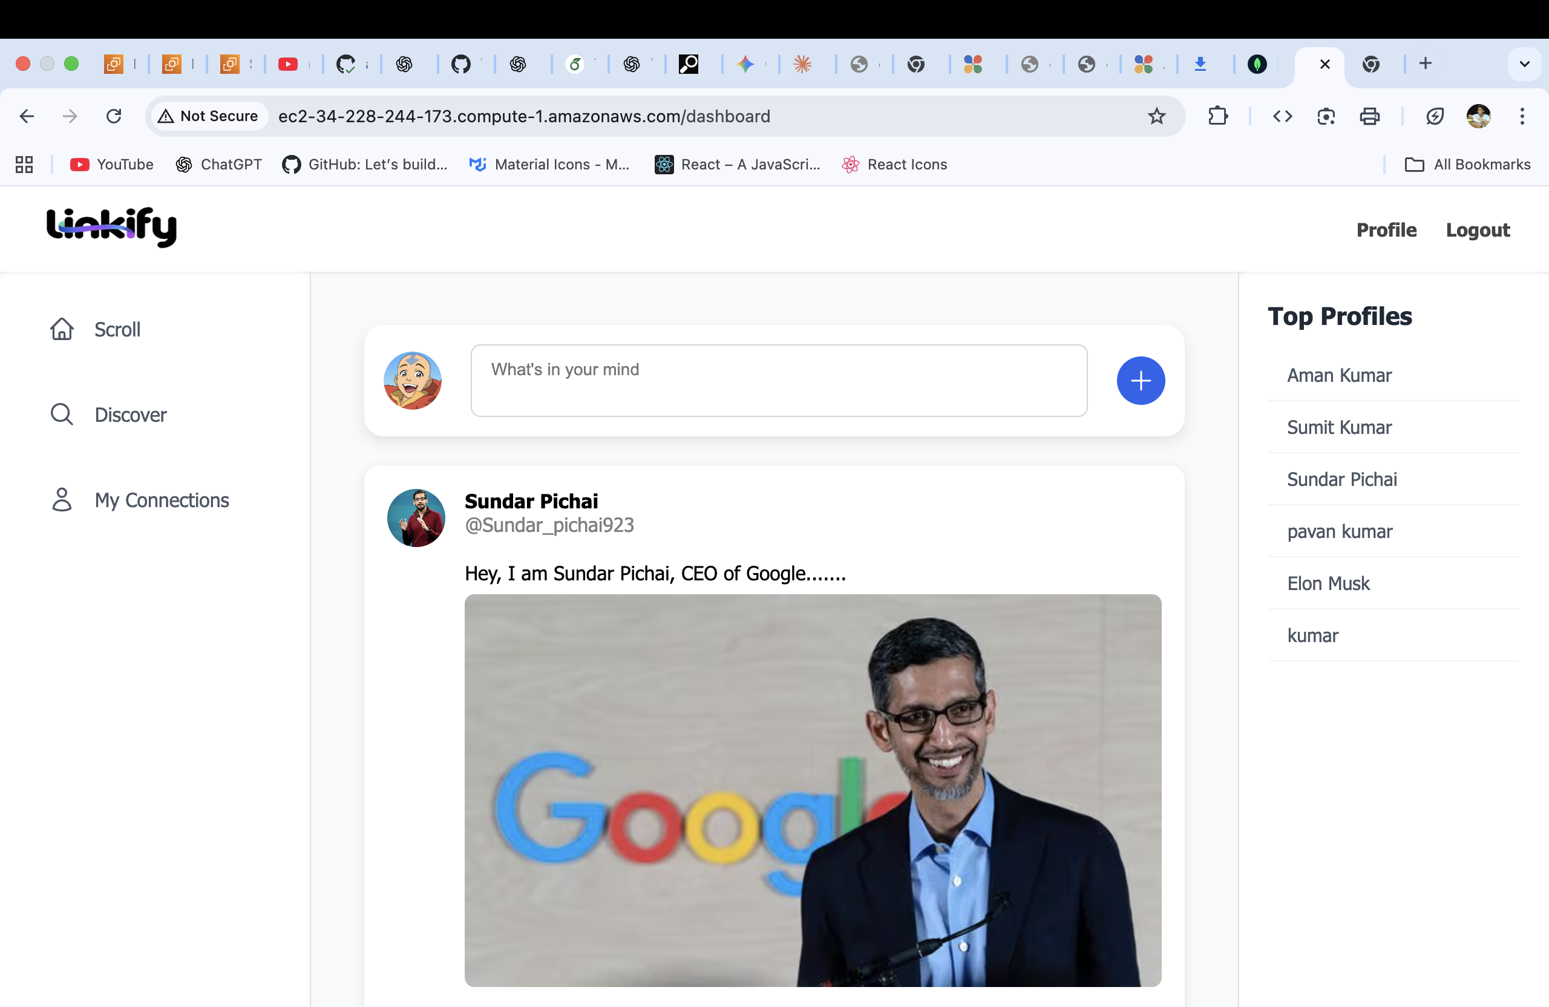The width and height of the screenshot is (1549, 1007).
Task: Switch to the Claude orange starburst tab
Action: click(x=802, y=64)
